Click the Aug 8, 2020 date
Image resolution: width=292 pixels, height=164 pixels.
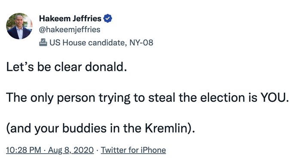71,150
